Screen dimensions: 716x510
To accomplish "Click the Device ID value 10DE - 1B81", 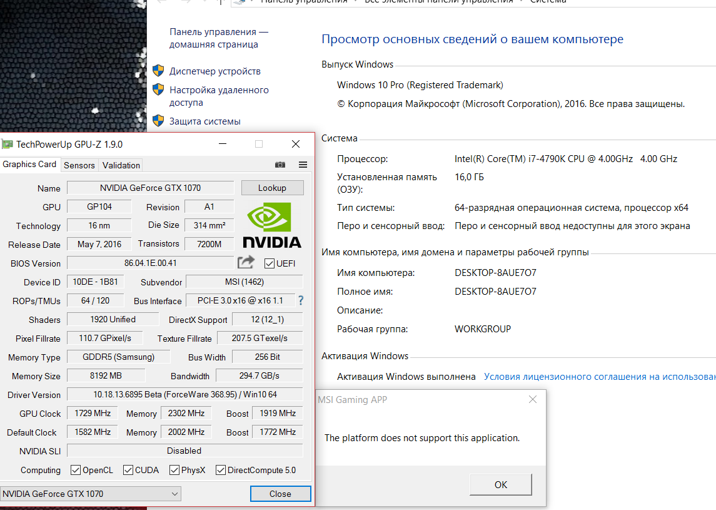I will click(x=95, y=282).
